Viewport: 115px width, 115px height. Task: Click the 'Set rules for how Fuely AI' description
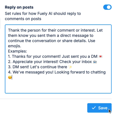pos(43,16)
